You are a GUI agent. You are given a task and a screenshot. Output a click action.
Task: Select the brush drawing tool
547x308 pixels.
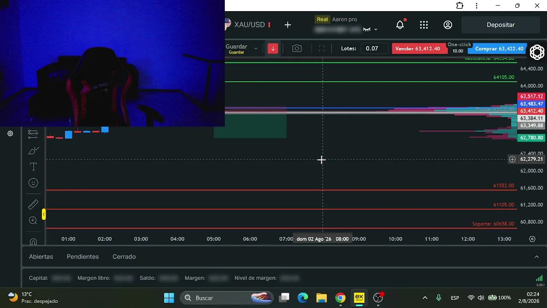click(x=33, y=151)
